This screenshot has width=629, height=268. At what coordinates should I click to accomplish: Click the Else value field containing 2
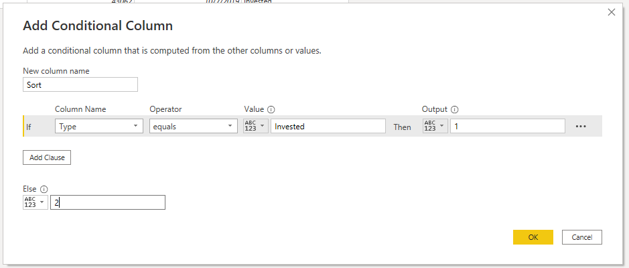[108, 202]
